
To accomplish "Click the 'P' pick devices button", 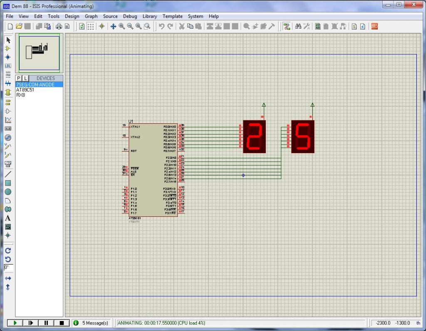I will click(19, 78).
